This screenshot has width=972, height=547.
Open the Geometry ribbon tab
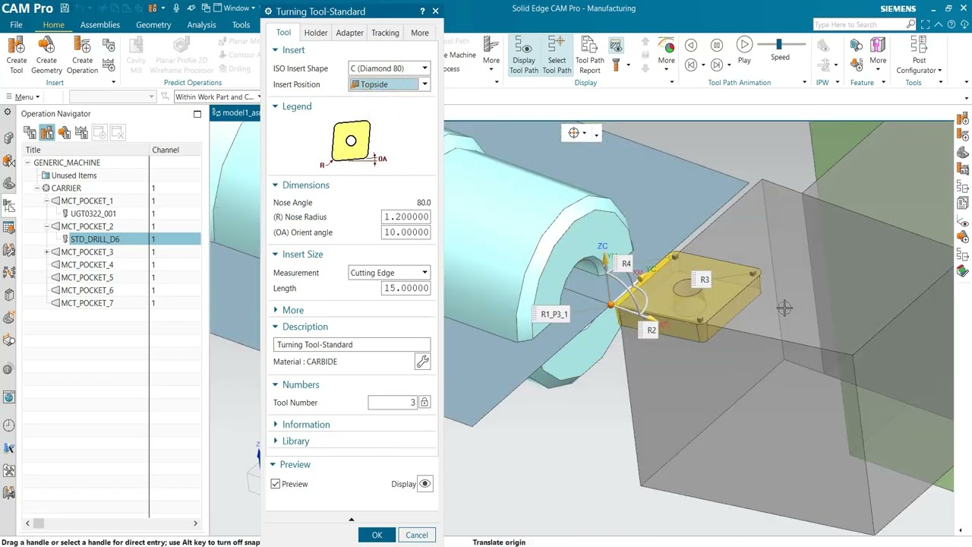(x=153, y=25)
